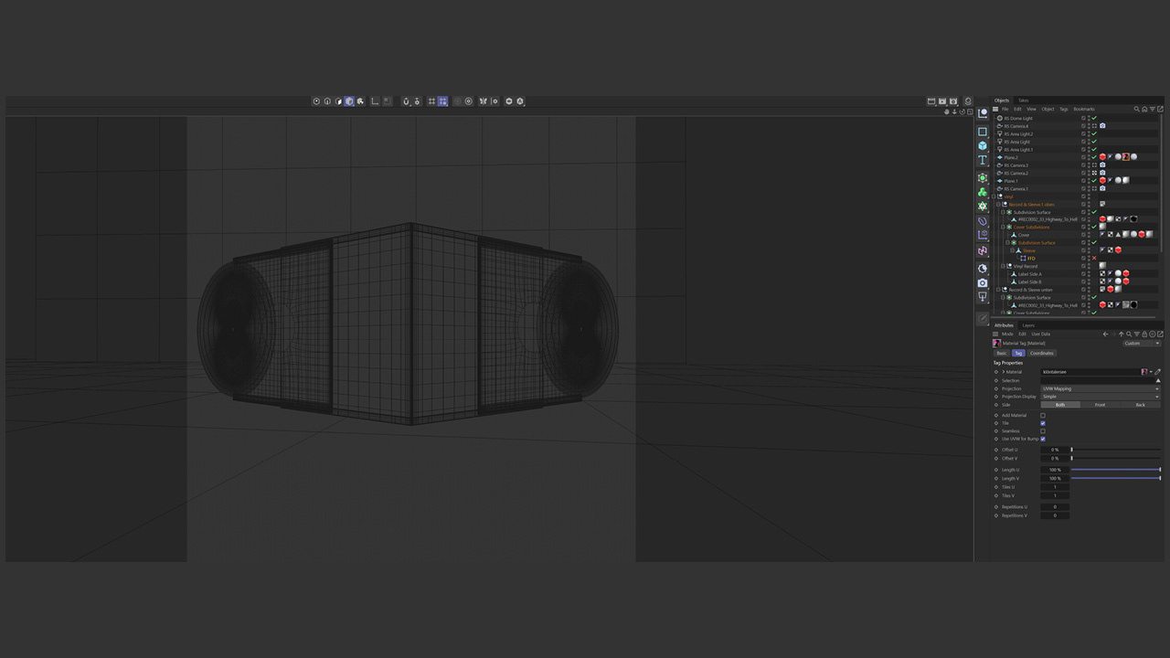The image size is (1170, 658).
Task: Select the Cube primitive icon
Action: tap(983, 145)
